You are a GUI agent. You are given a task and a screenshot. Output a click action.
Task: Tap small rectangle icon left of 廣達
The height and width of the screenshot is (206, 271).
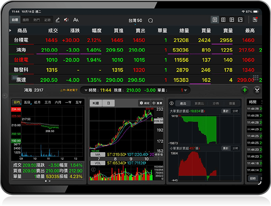(x=14, y=78)
